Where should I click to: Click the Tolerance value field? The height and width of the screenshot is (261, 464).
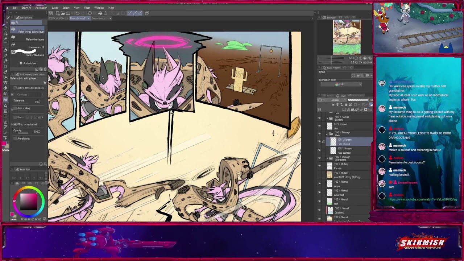[37, 102]
